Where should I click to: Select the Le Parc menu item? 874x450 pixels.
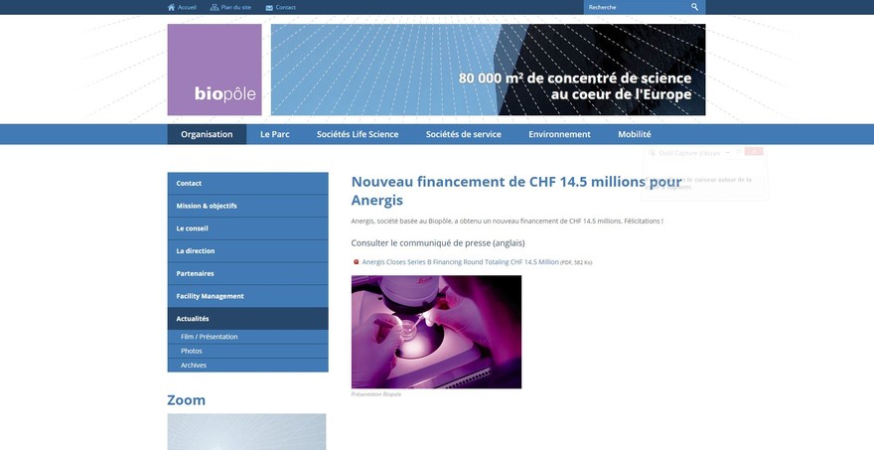click(x=275, y=134)
